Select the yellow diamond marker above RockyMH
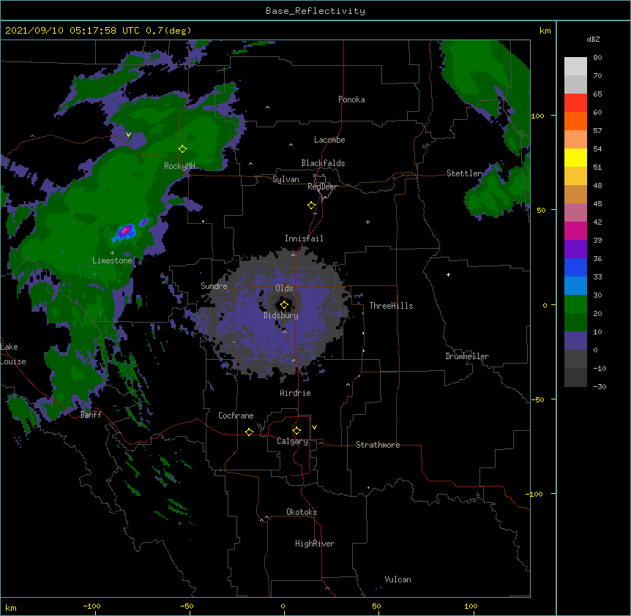Image resolution: width=631 pixels, height=616 pixels. (182, 149)
